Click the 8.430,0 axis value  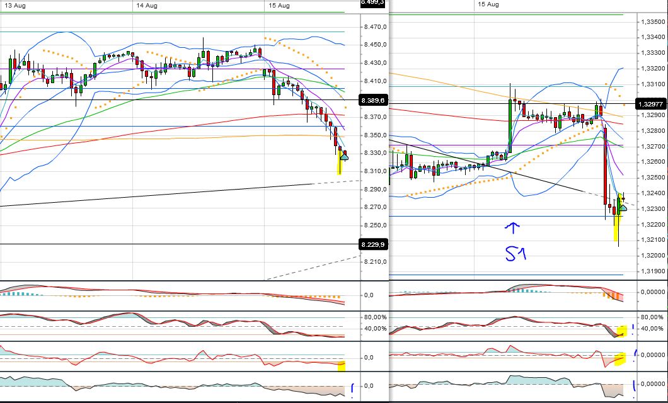click(376, 63)
